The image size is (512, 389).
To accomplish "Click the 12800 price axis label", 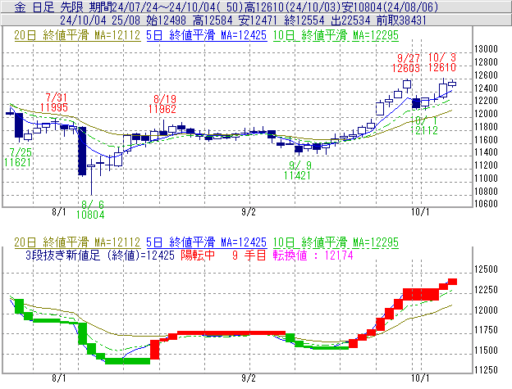I will coord(486,62).
